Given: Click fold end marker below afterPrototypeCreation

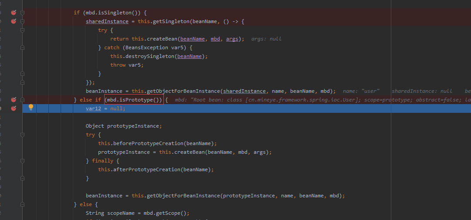Looking at the screenshot, I should tap(22, 178).
